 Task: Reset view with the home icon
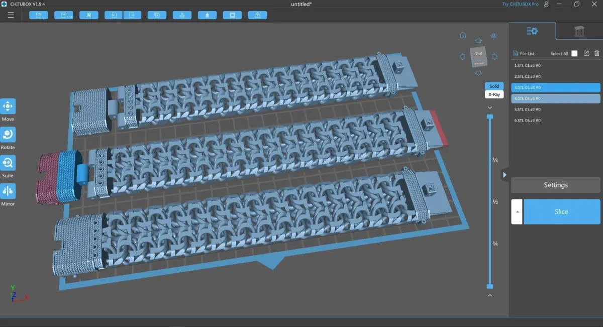pos(463,36)
